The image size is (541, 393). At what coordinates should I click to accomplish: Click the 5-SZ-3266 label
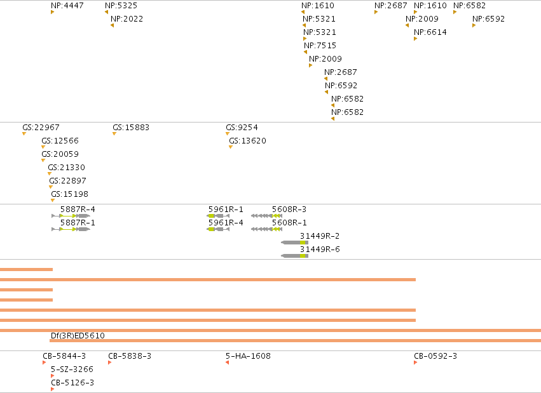pos(72,370)
